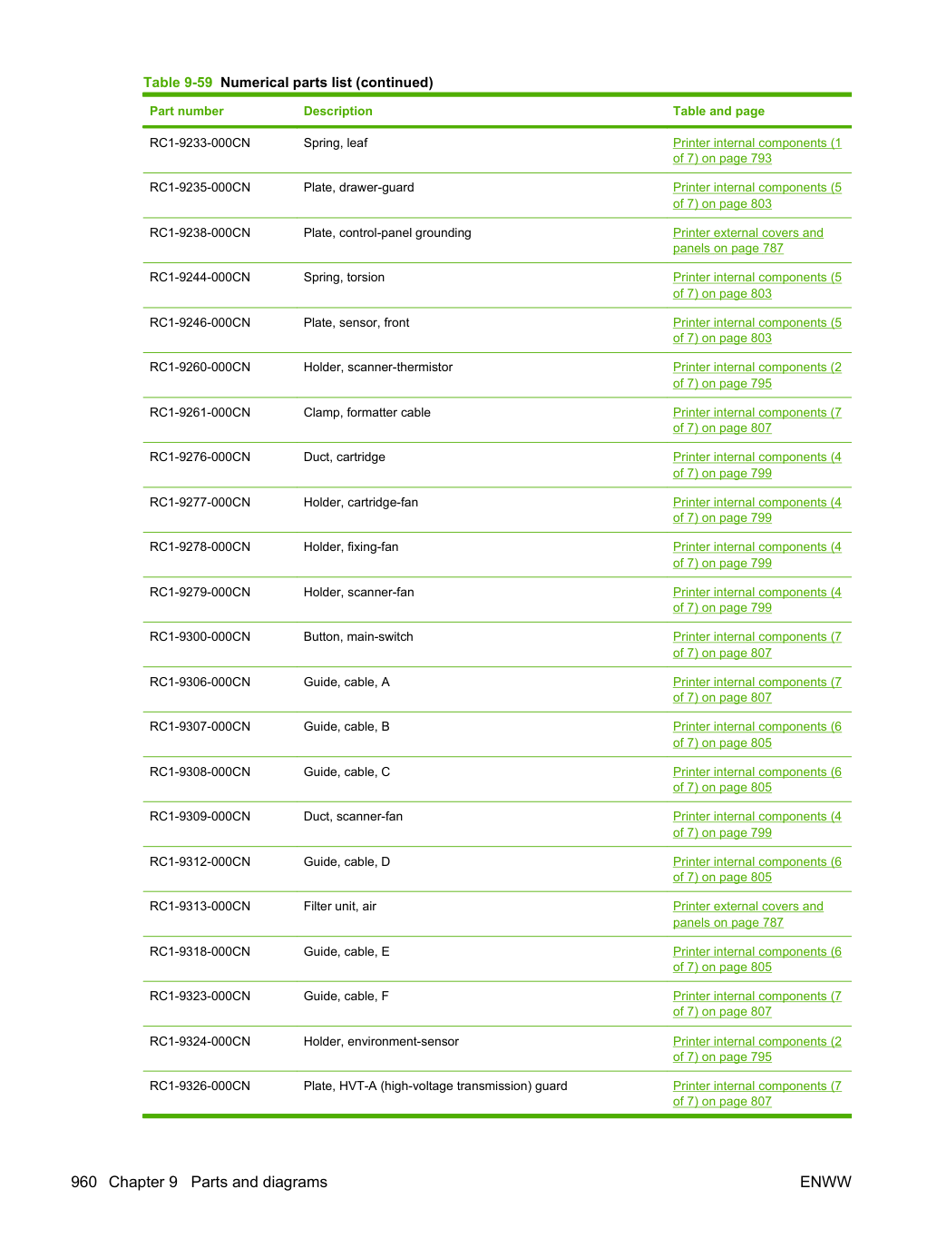Open link for Holder, environment-sensor
Image resolution: width=937 pixels, height=1248 pixels.
tap(756, 1049)
